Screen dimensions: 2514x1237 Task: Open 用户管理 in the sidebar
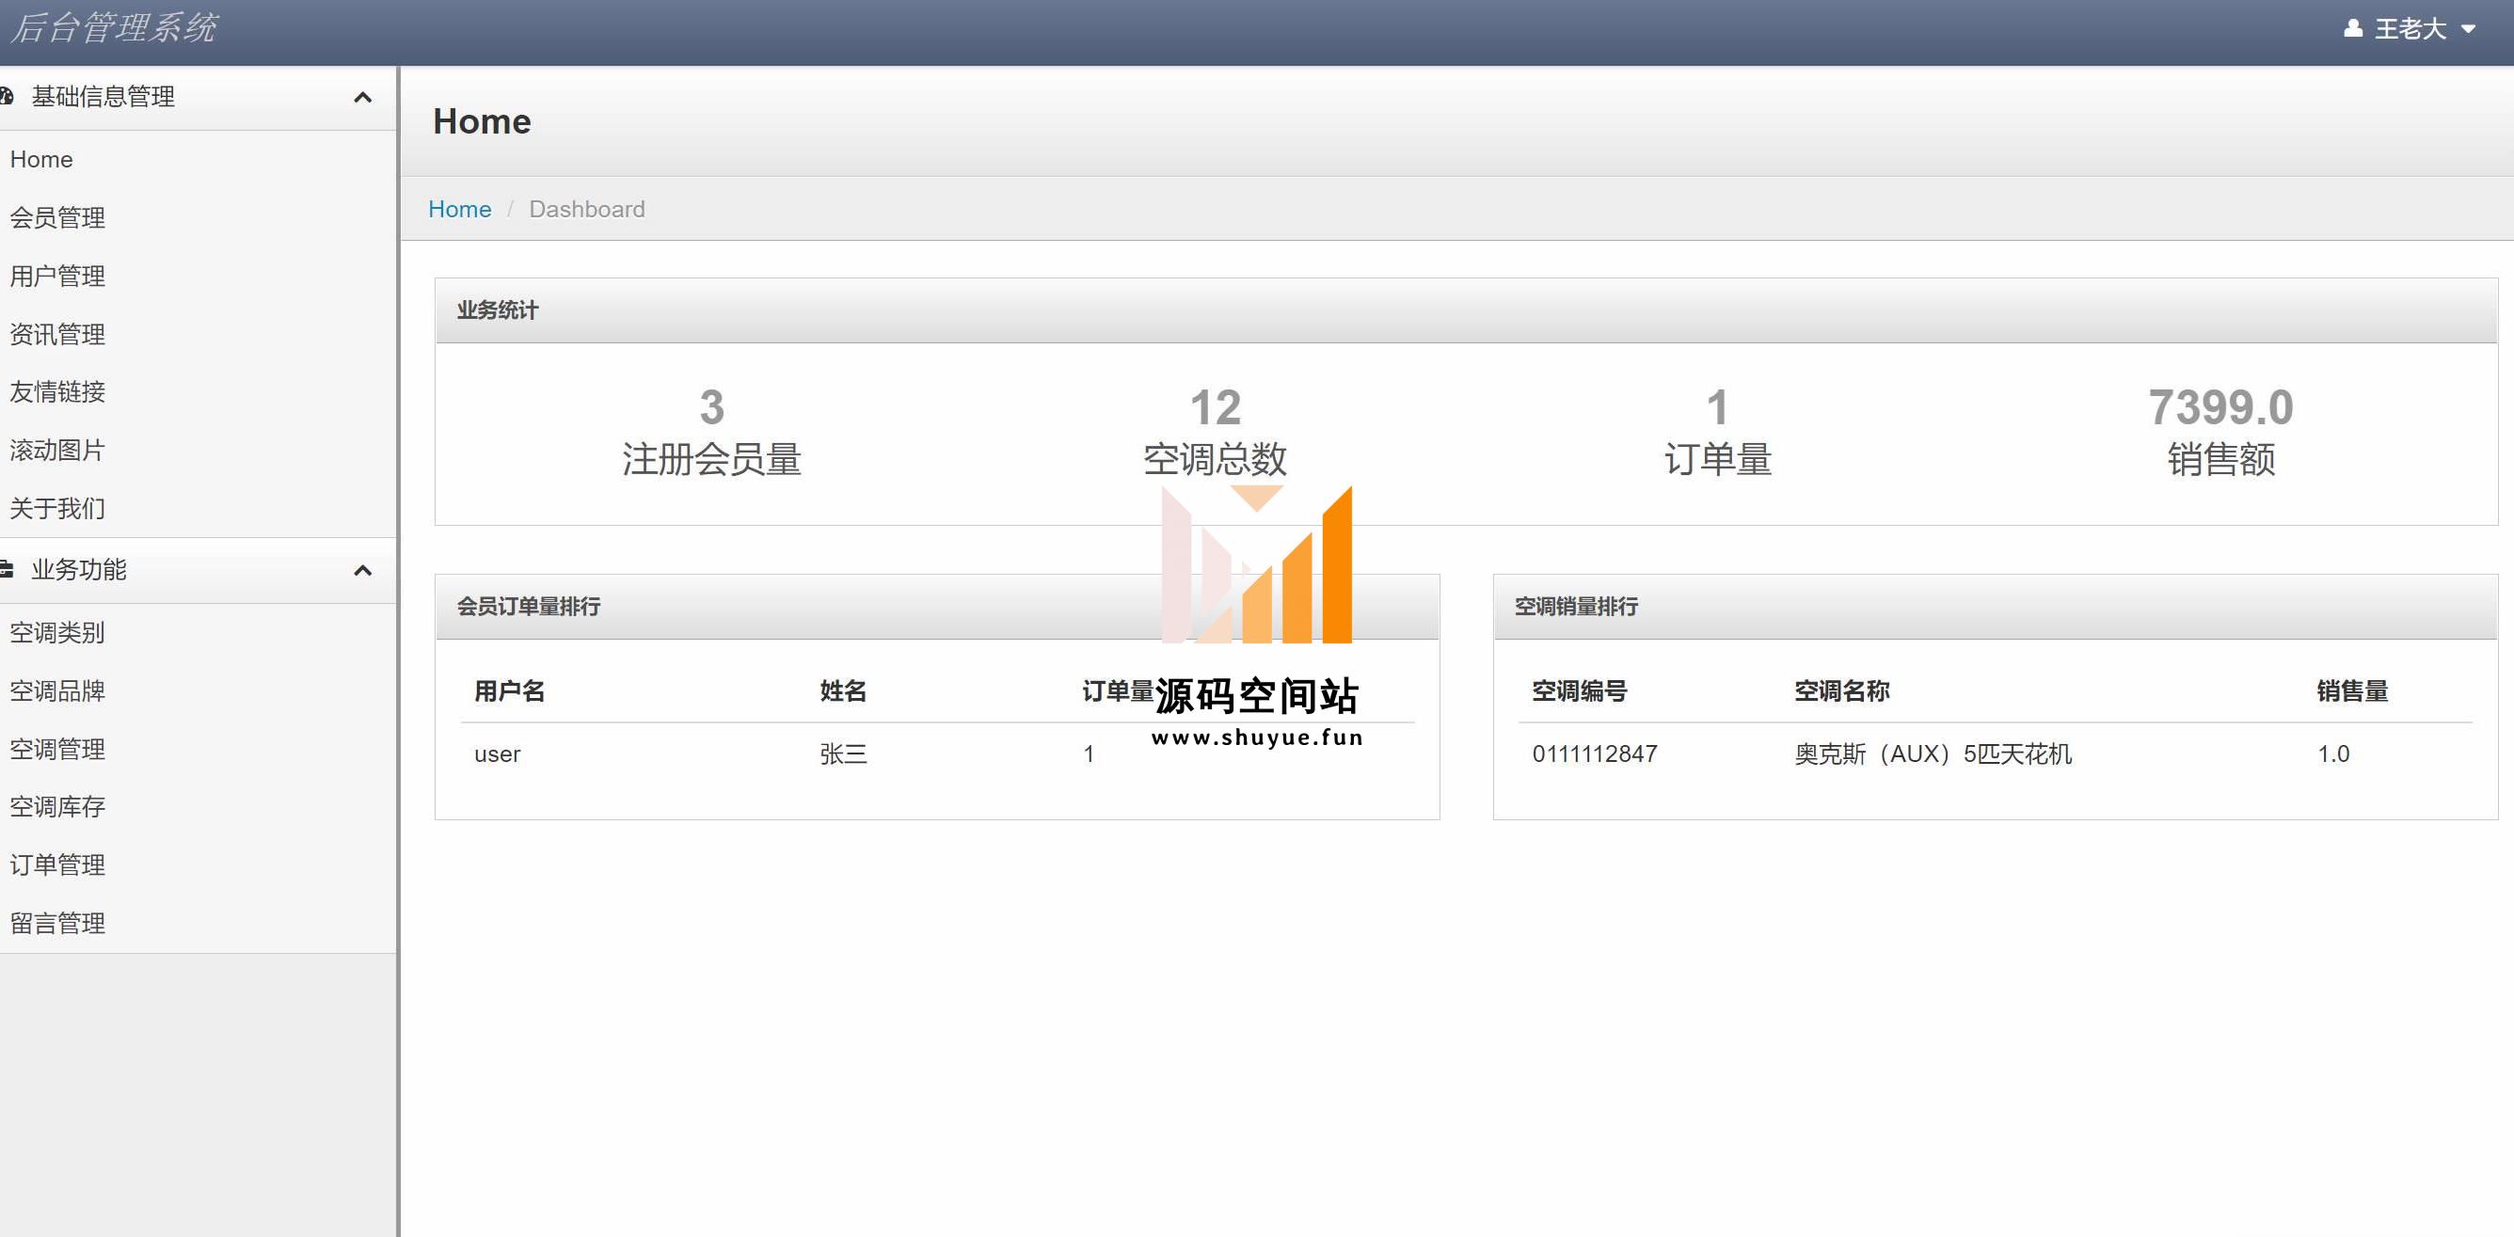click(x=57, y=276)
